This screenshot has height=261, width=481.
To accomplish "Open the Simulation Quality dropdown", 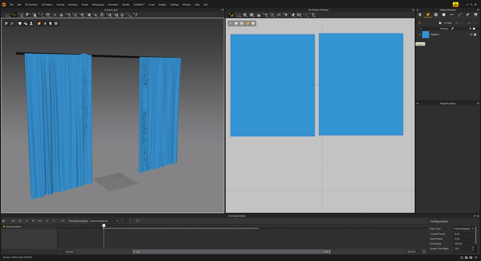I will [x=104, y=221].
